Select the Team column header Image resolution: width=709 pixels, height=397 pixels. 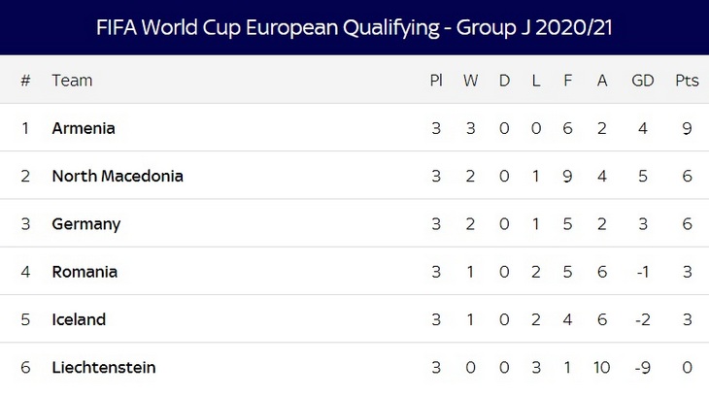72,81
